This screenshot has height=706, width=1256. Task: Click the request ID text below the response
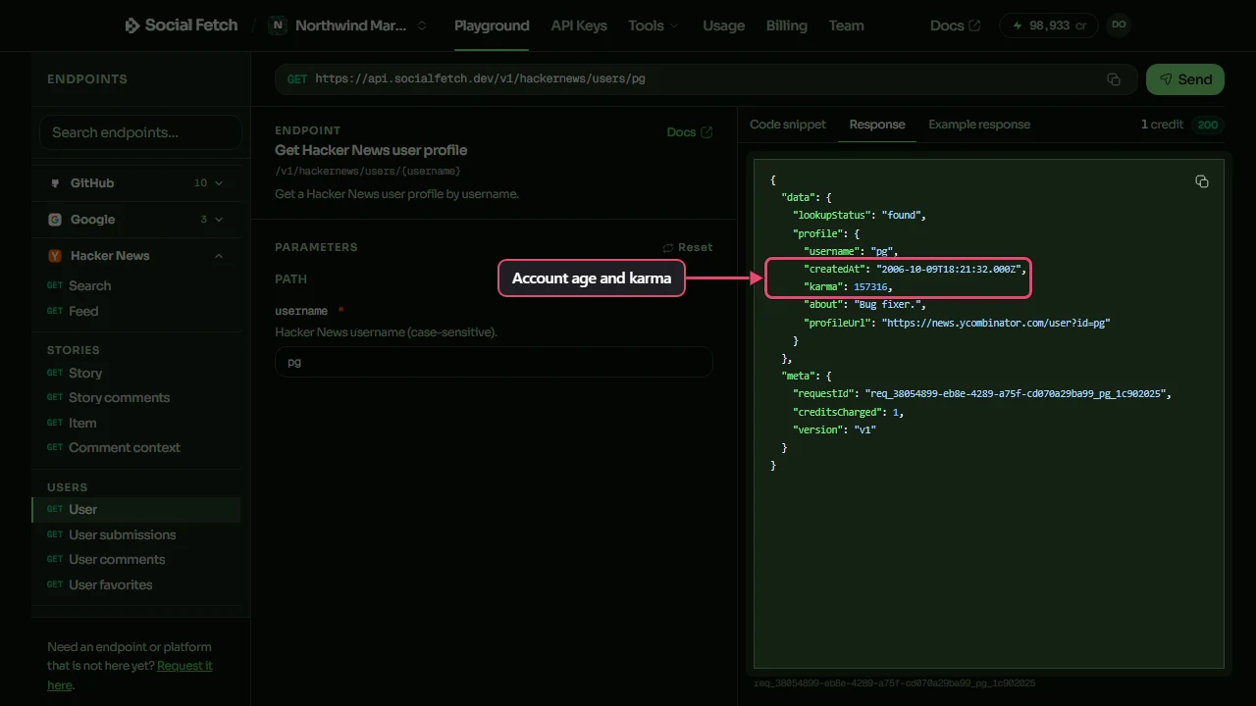[x=894, y=683]
